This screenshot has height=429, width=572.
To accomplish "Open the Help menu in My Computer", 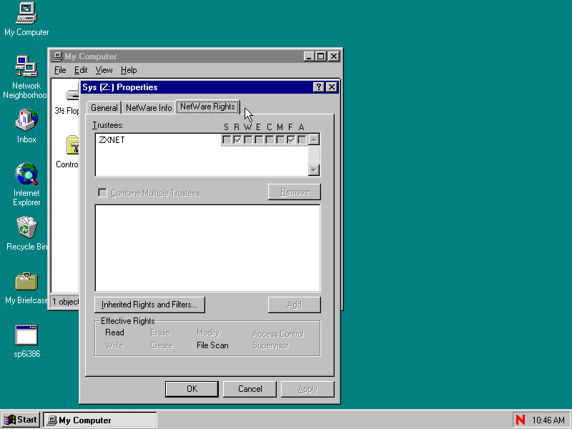I will pyautogui.click(x=129, y=70).
